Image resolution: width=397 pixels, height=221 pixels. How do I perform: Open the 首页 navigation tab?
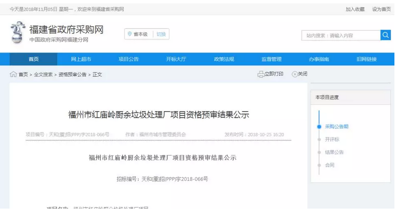pos(33,59)
